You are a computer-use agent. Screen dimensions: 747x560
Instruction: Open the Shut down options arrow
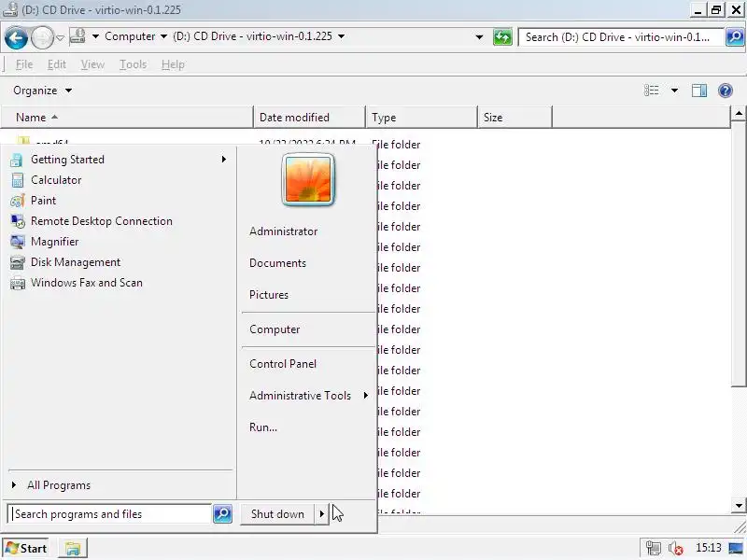[321, 514]
